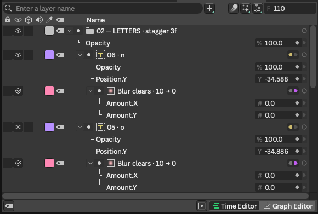Click the sparkle effects icon in toolbar
The height and width of the screenshot is (214, 318).
coord(246,8)
